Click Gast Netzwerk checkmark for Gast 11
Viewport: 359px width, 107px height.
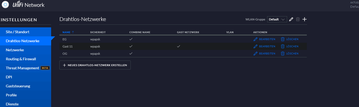pyautogui.click(x=178, y=46)
